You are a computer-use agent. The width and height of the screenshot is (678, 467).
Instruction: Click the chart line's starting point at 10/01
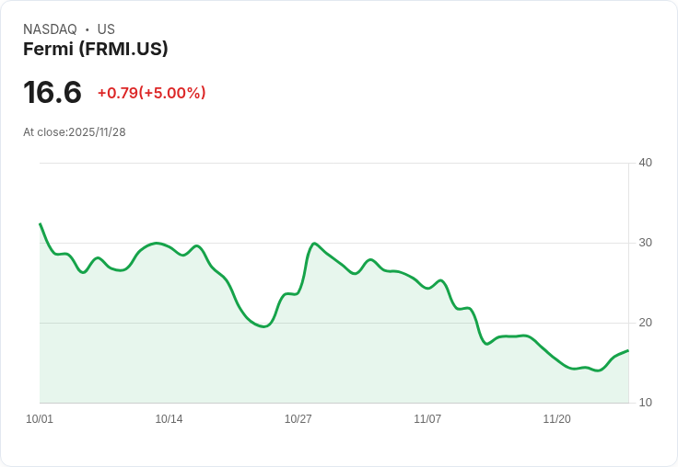tap(41, 223)
